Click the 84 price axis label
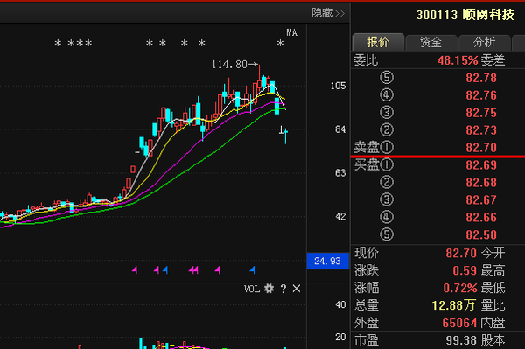525x349 pixels. pos(340,129)
